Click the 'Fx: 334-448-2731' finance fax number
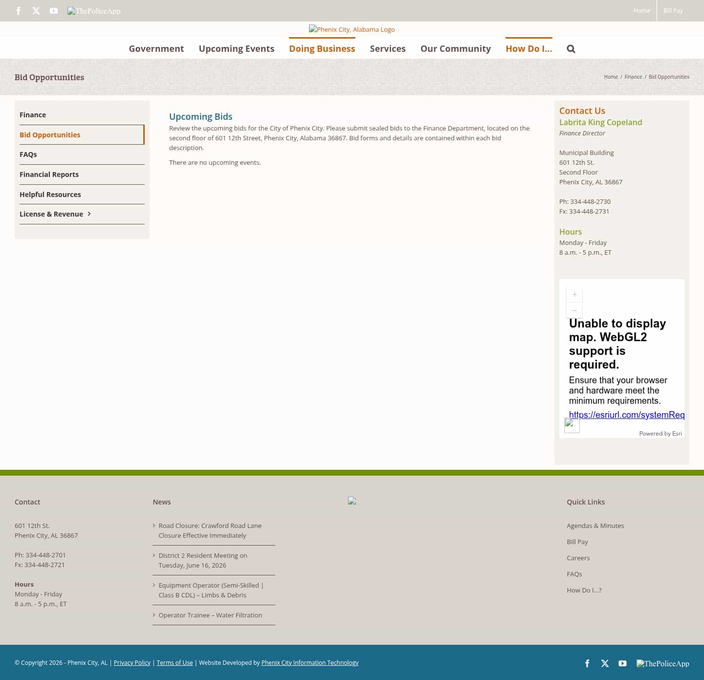 pyautogui.click(x=584, y=211)
